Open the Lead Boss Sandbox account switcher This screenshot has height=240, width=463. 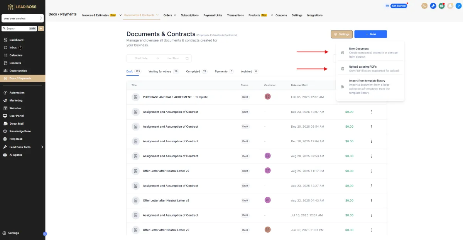pyautogui.click(x=22, y=18)
